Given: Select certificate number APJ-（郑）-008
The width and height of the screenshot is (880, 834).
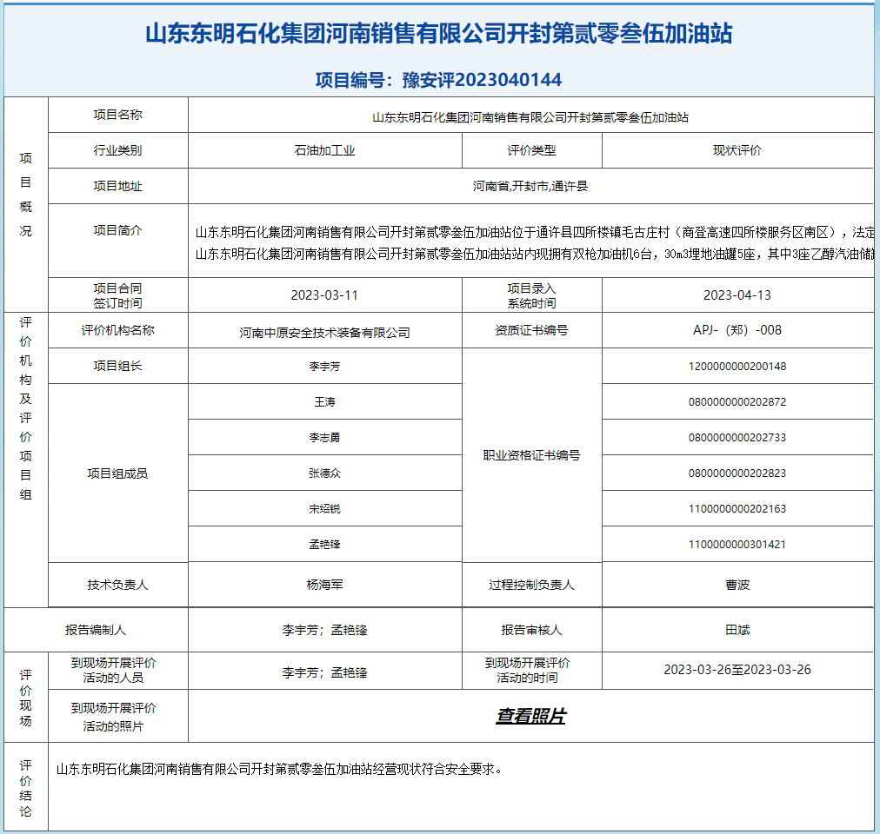Looking at the screenshot, I should 737,330.
